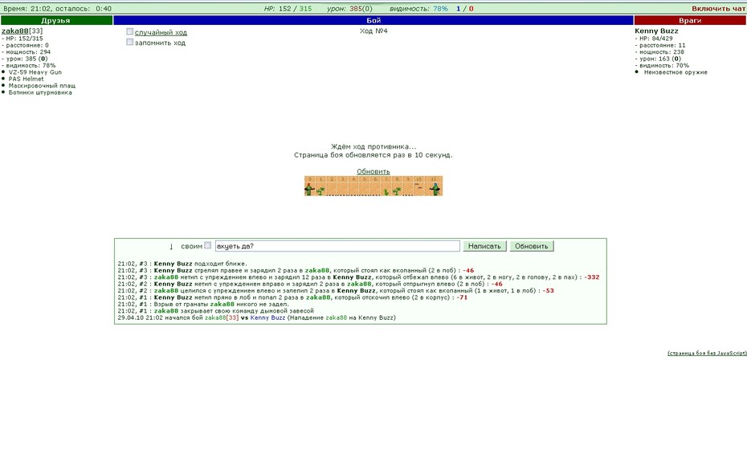Tick the 'запомнить ход' checkbox
747x467 pixels.
(x=129, y=42)
